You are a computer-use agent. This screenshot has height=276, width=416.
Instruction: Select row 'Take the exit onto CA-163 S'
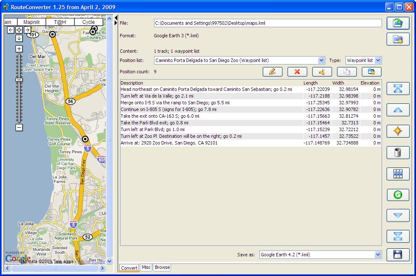point(251,116)
